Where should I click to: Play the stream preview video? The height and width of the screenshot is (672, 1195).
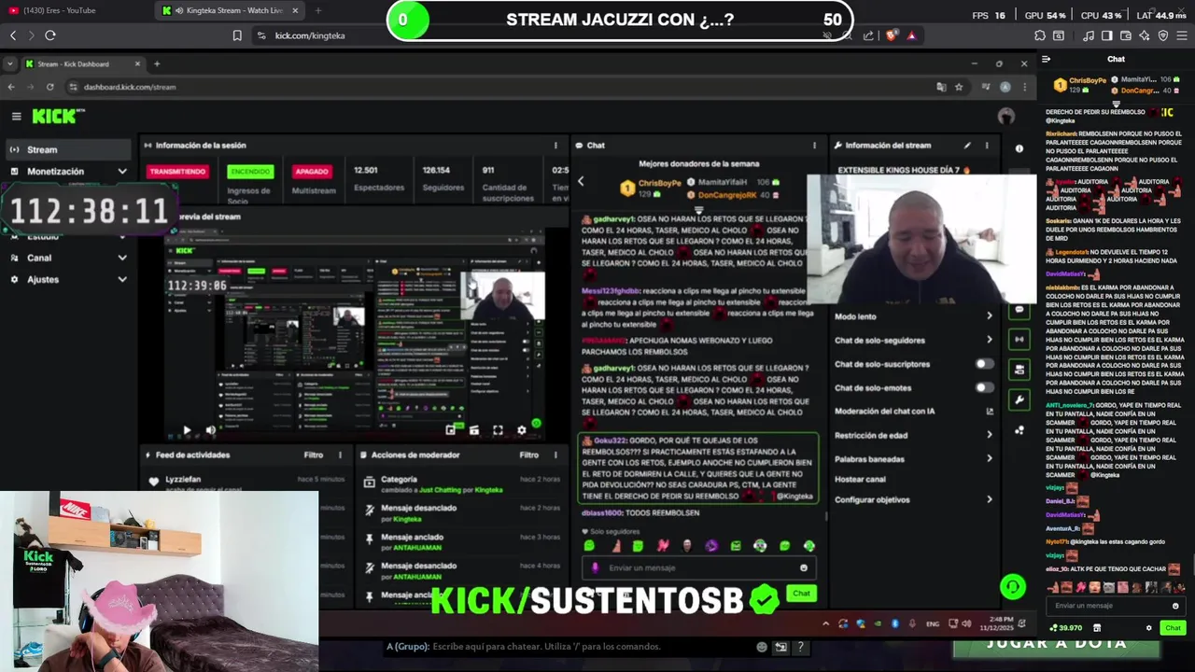point(187,430)
